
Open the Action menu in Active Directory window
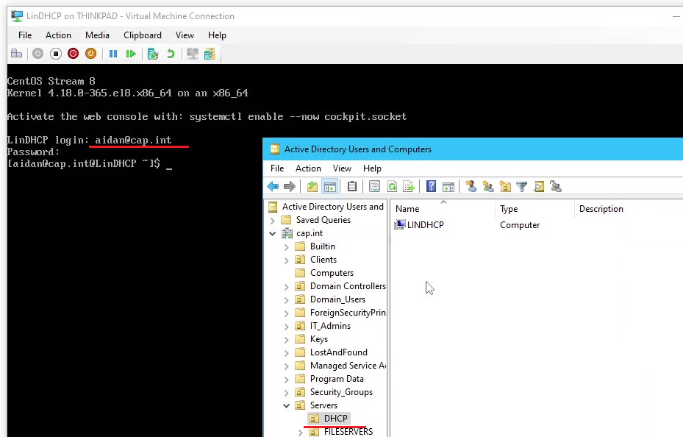coord(308,168)
